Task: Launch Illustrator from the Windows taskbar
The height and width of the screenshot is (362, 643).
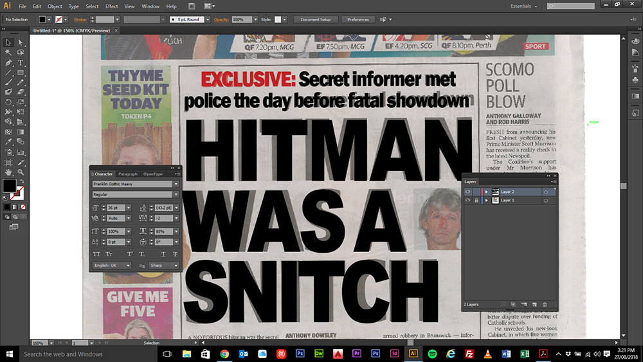Action: pos(413,354)
